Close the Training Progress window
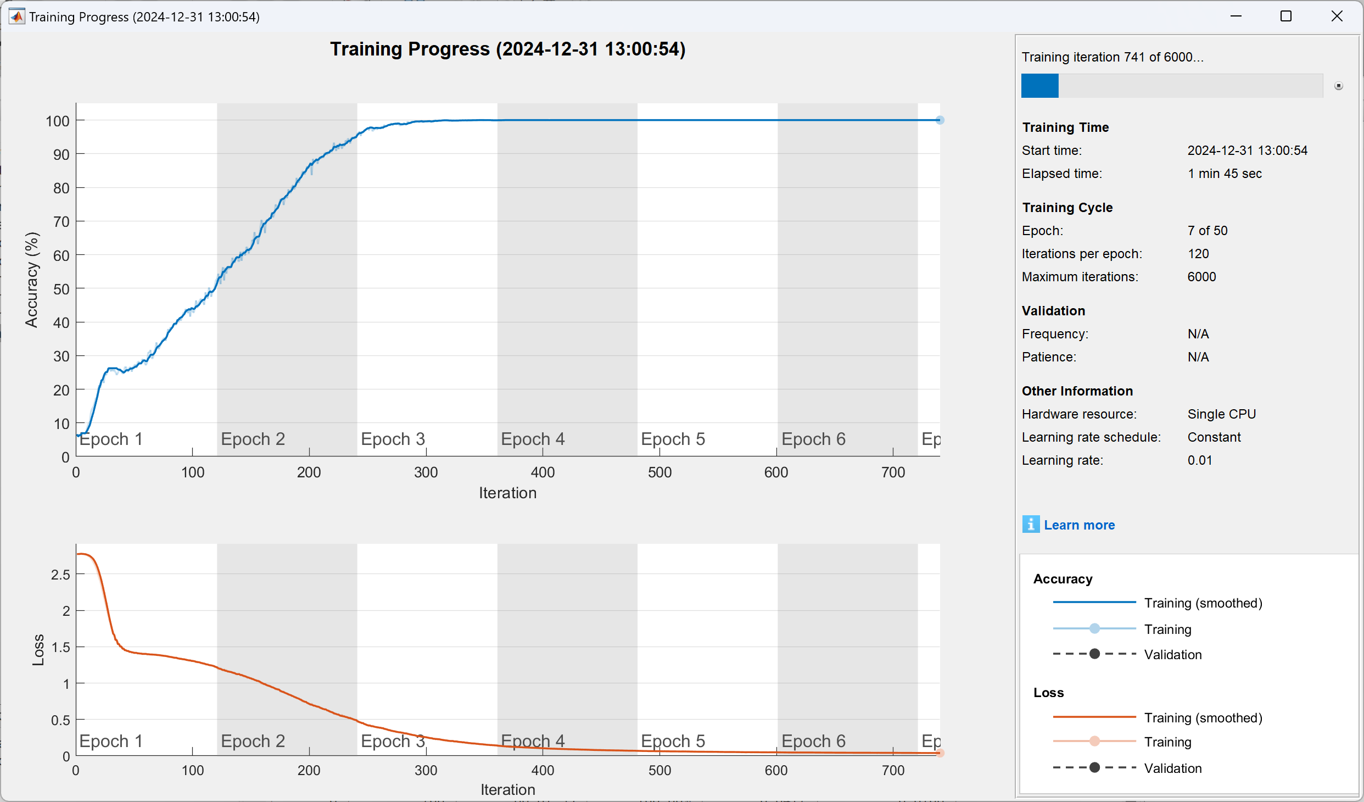Viewport: 1364px width, 802px height. tap(1337, 16)
